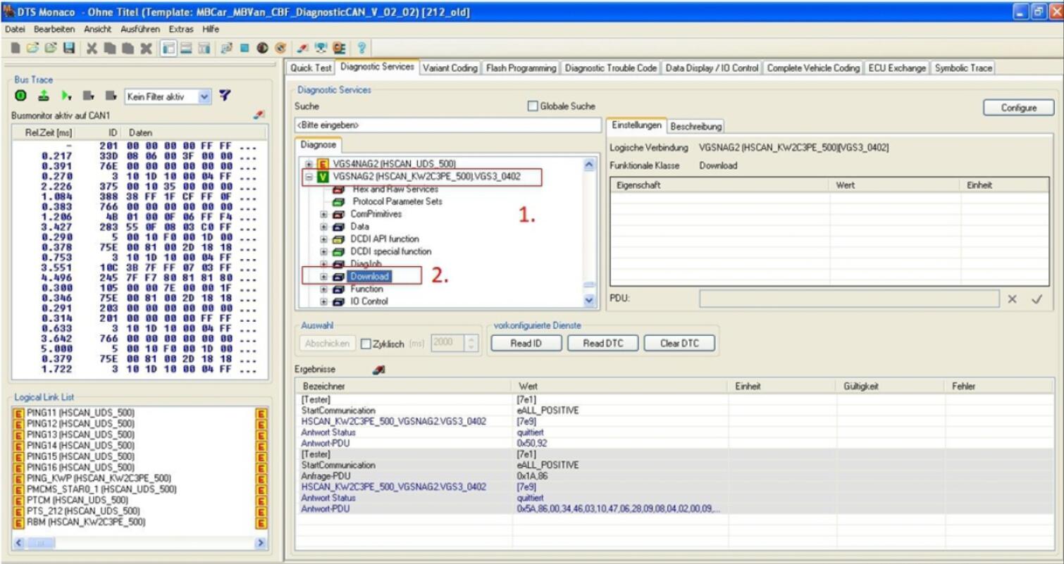Open the Diagnostic Trouble Code tab

click(611, 68)
